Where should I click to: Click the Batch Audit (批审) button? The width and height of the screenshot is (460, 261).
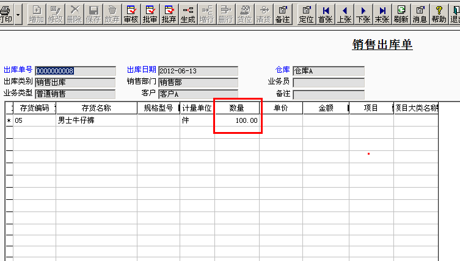[150, 14]
